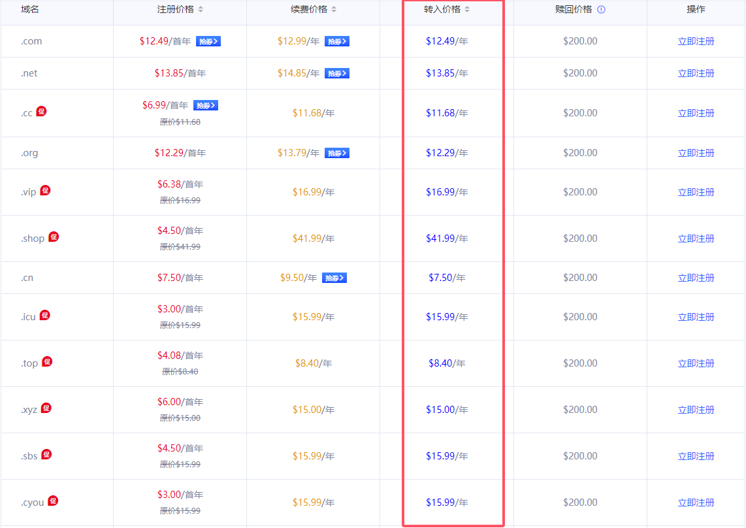Click the 促 promo badge beside .cyou
The height and width of the screenshot is (528, 746).
pyautogui.click(x=53, y=501)
